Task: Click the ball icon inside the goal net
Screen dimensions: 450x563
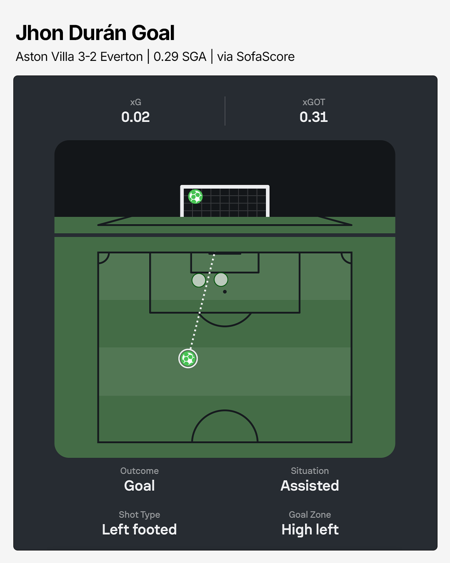Action: [x=195, y=196]
